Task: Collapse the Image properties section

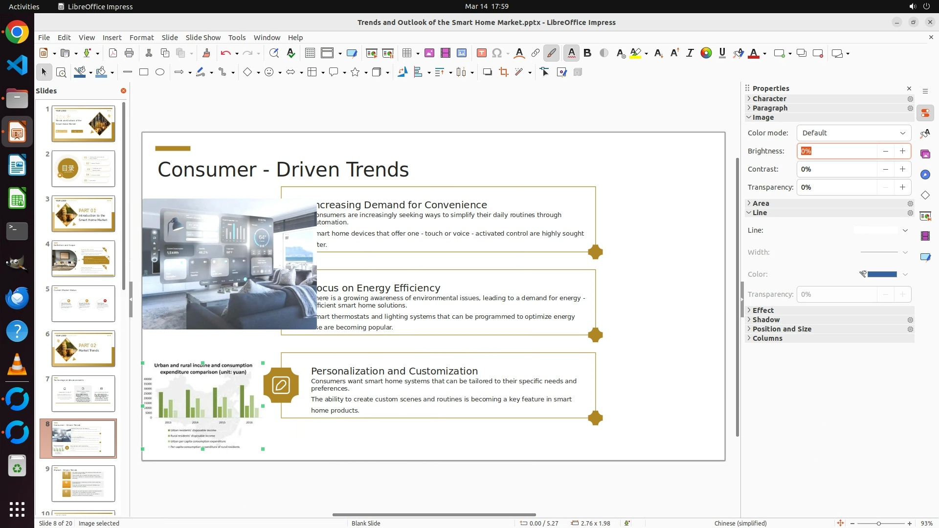Action: (x=763, y=117)
